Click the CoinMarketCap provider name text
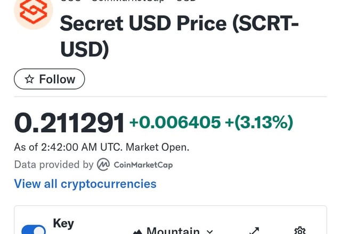This screenshot has width=341, height=234. point(143,165)
